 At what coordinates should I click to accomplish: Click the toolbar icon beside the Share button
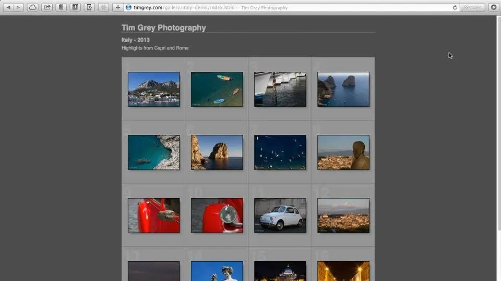pyautogui.click(x=61, y=7)
